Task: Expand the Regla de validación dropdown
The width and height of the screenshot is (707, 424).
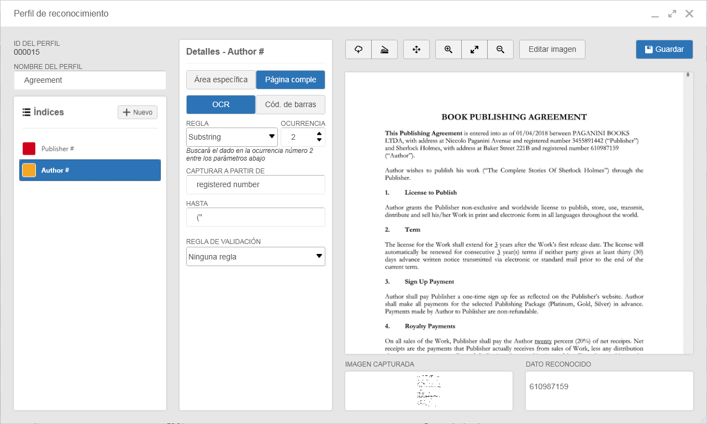Action: point(256,256)
